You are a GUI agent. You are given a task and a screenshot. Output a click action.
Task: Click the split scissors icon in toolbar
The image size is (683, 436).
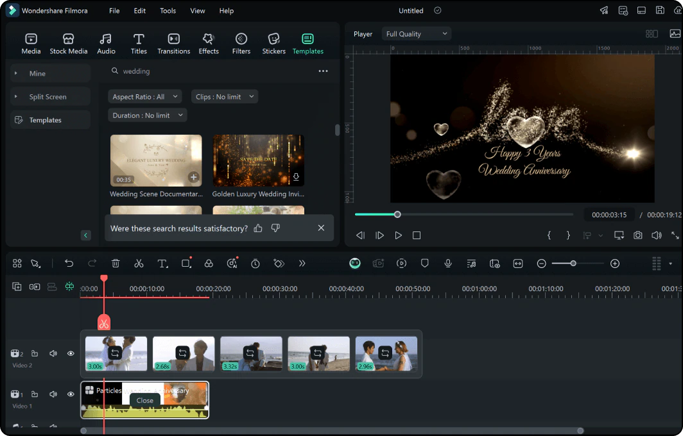(x=139, y=264)
